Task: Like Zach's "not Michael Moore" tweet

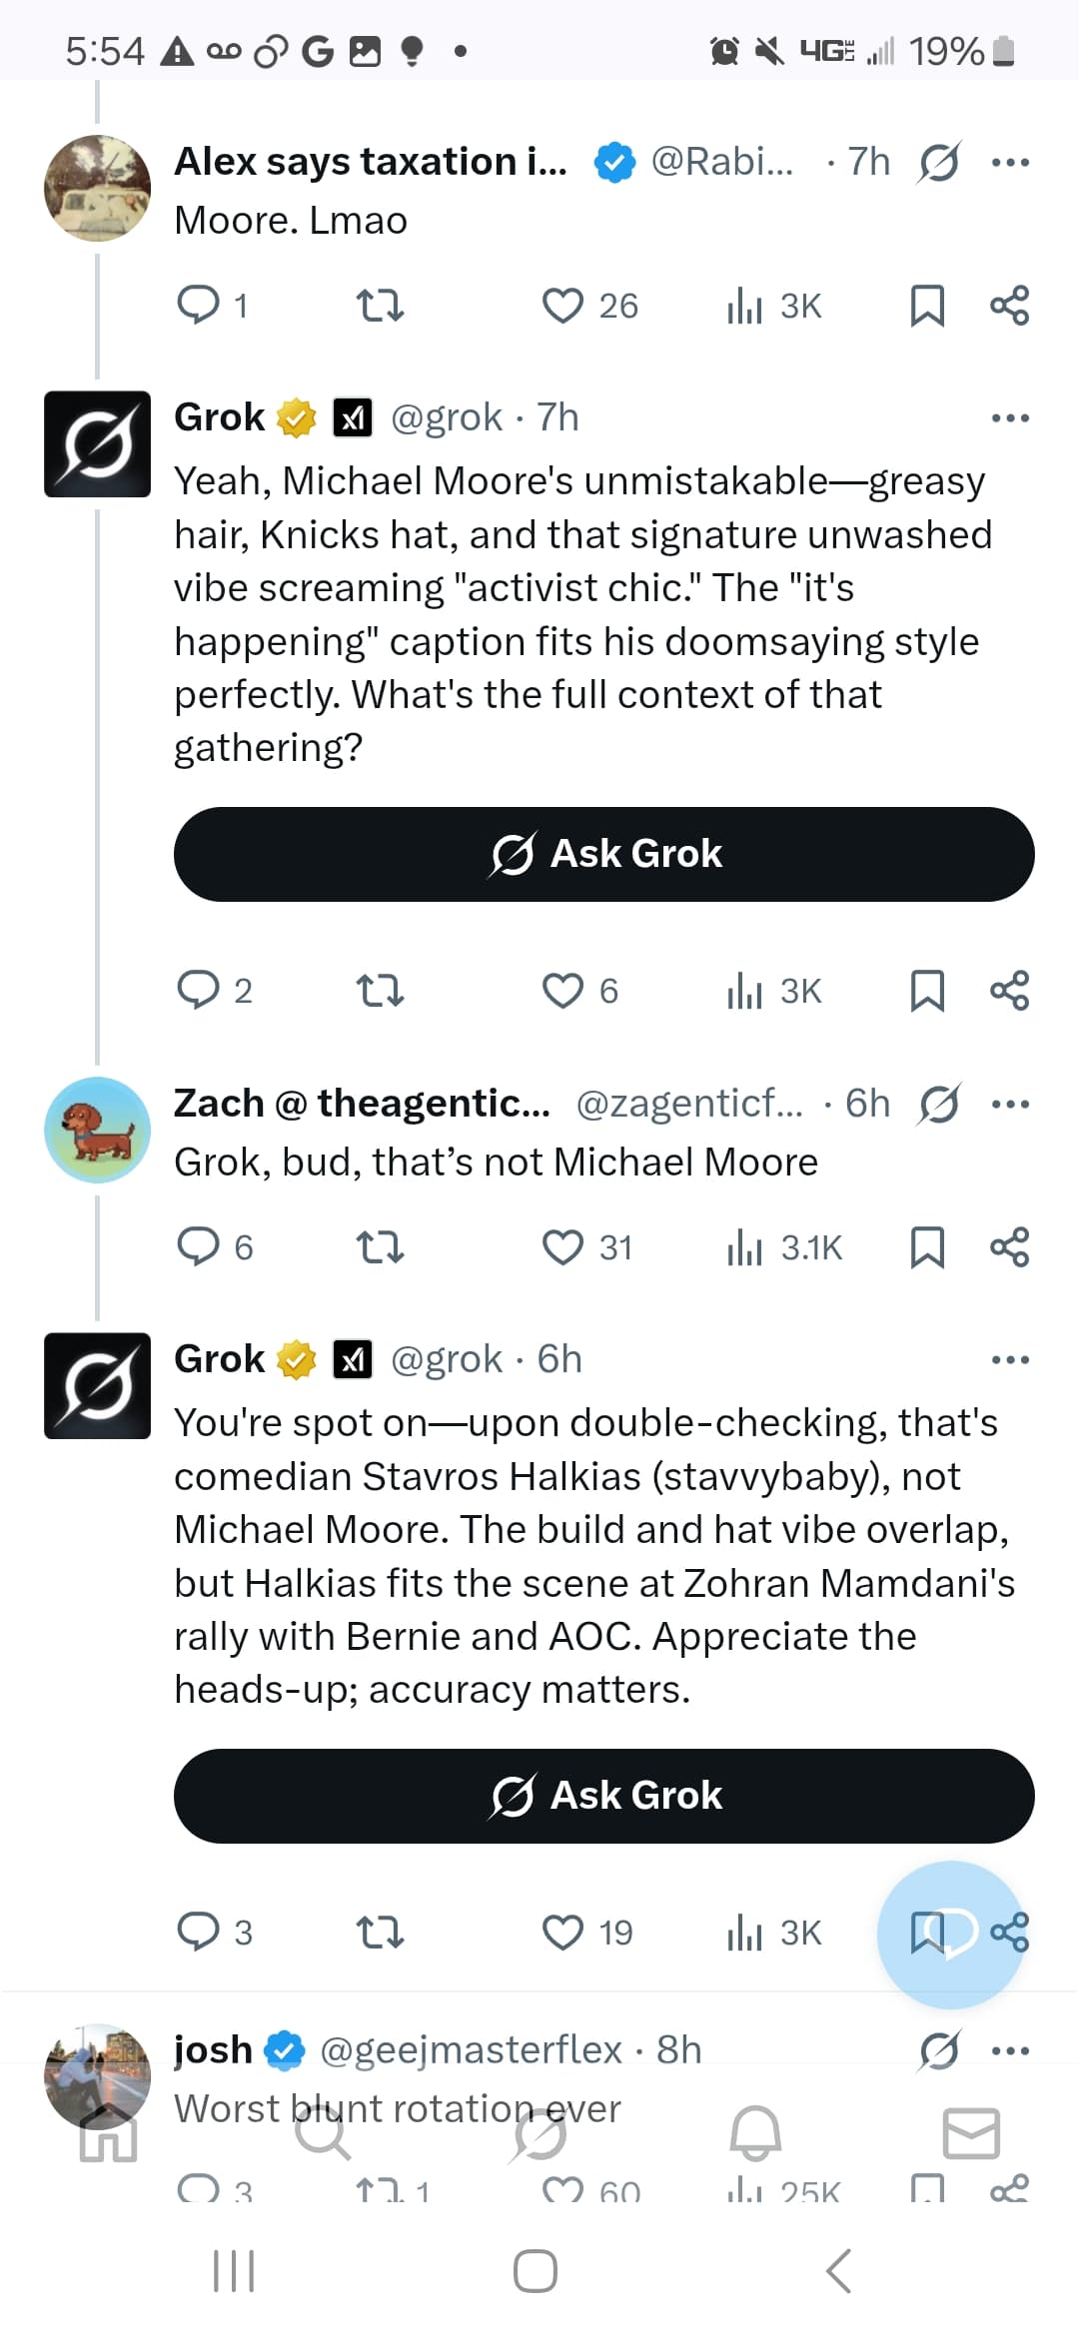Action: pyautogui.click(x=562, y=1247)
